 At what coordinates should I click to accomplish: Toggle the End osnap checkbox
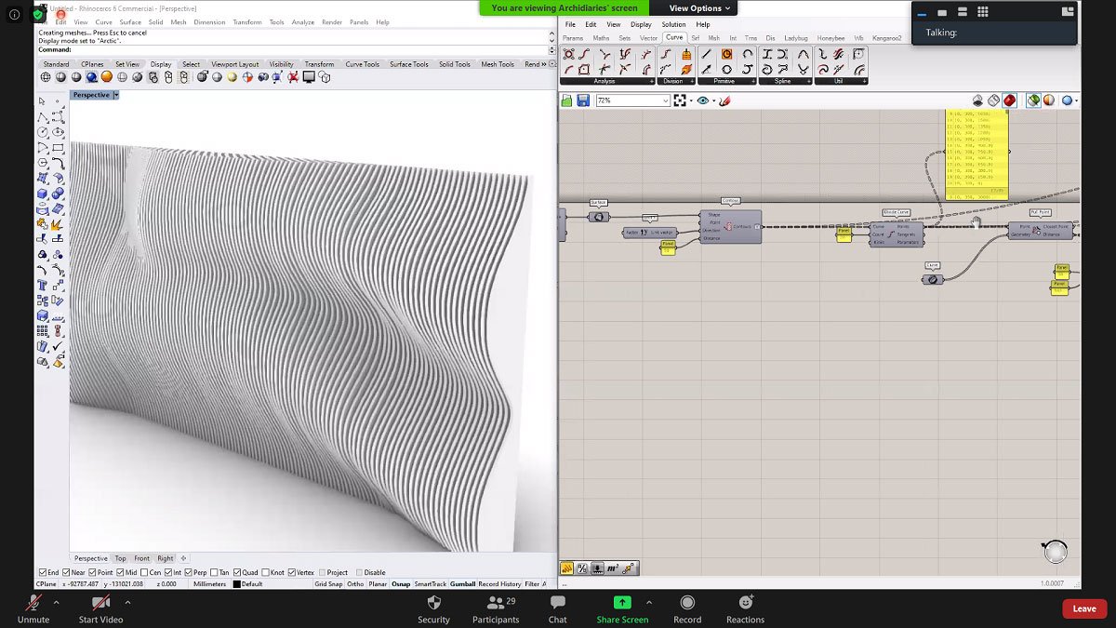[x=43, y=573]
